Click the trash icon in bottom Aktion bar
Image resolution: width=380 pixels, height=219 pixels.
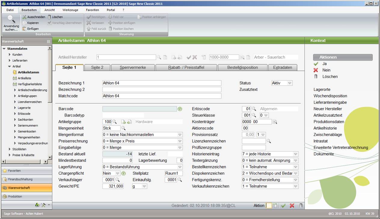[x=301, y=206]
